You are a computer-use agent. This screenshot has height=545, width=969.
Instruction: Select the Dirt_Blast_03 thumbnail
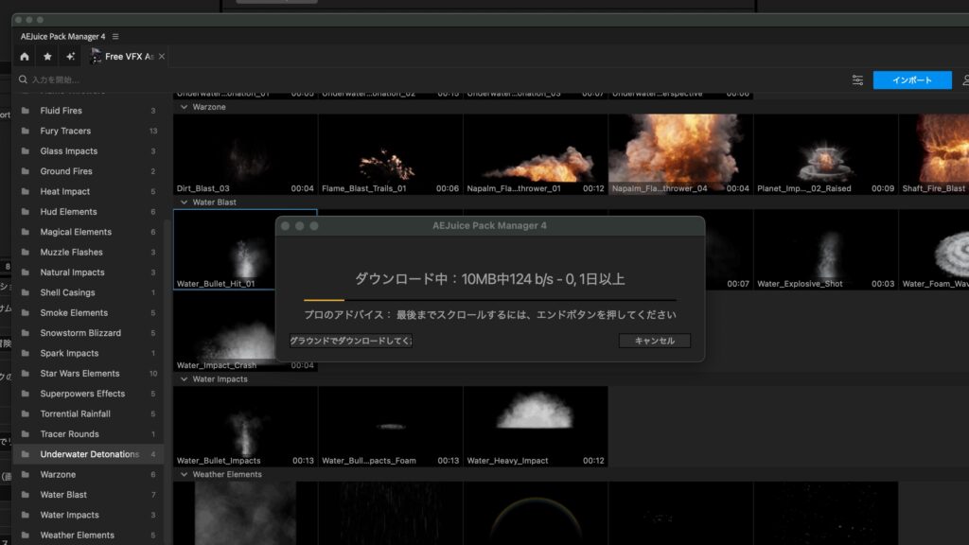tap(245, 154)
